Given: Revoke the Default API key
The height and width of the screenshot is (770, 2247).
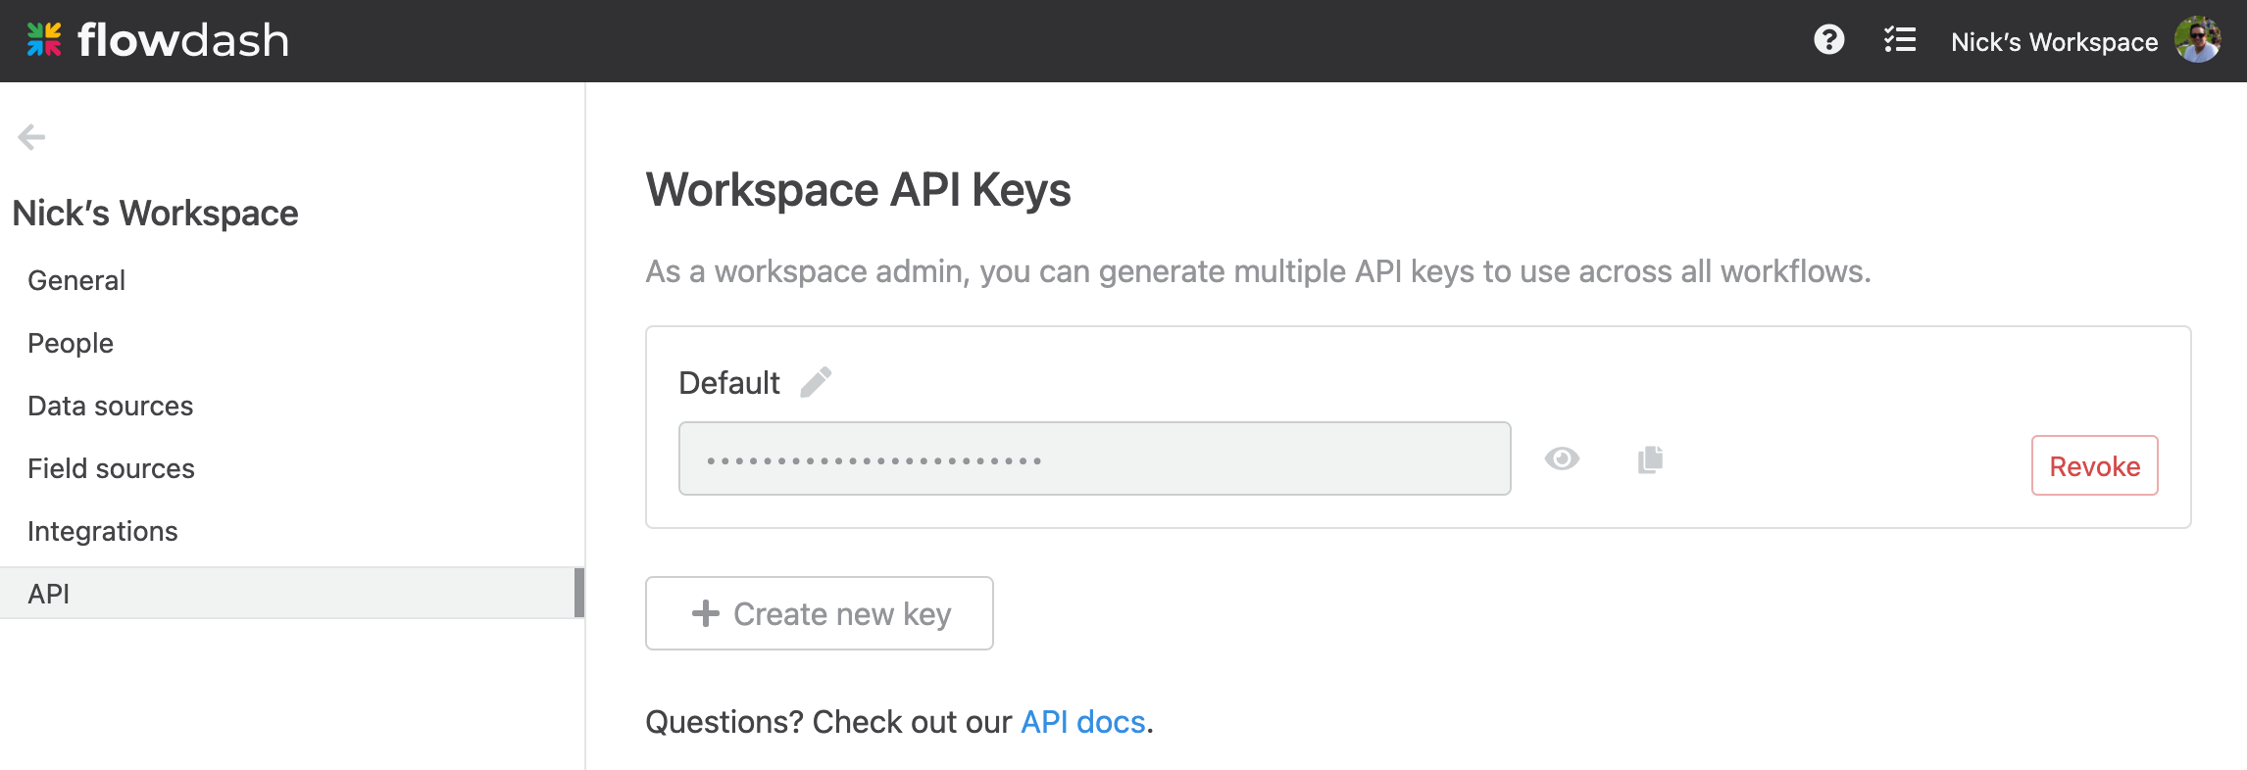Looking at the screenshot, I should click(2094, 465).
